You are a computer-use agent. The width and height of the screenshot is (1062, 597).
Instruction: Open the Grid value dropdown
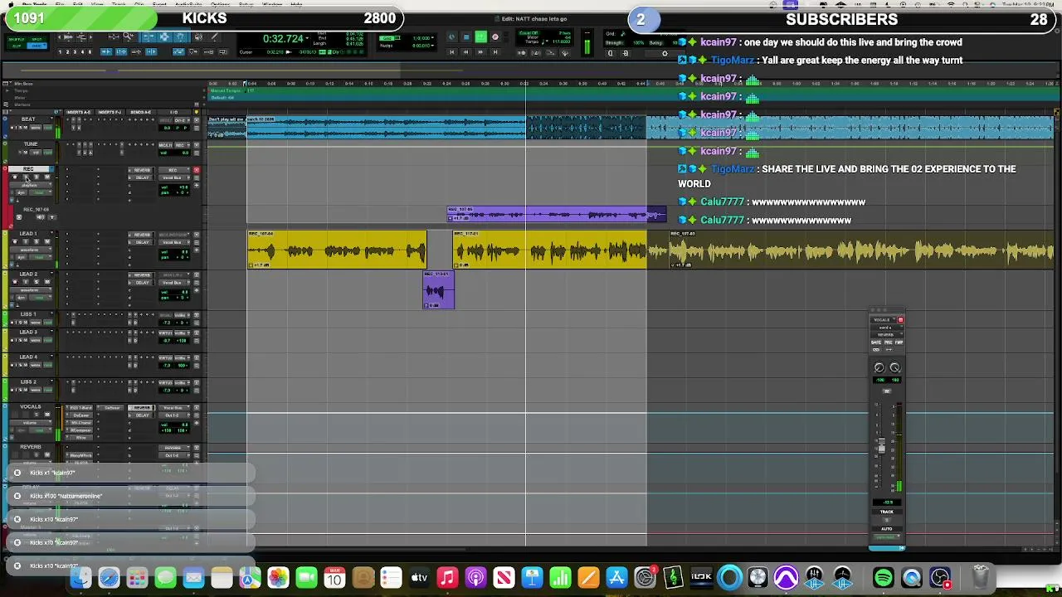[x=432, y=38]
